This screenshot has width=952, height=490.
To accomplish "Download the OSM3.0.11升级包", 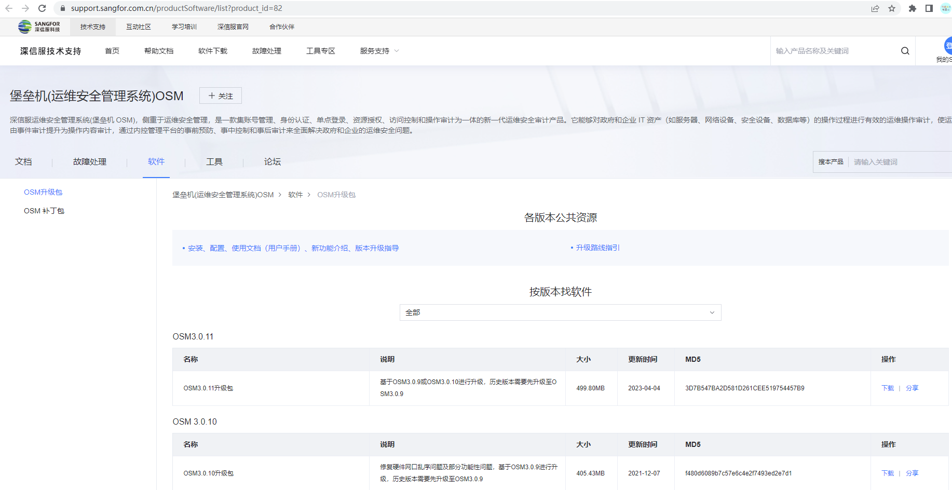I will (x=888, y=388).
